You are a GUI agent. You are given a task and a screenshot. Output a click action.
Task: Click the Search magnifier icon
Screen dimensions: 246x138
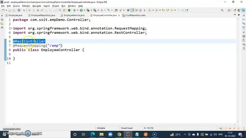point(222,10)
